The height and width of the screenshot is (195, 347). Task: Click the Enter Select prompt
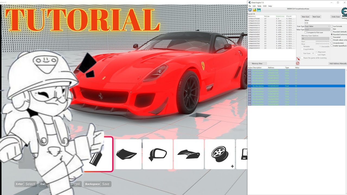pyautogui.click(x=25, y=184)
